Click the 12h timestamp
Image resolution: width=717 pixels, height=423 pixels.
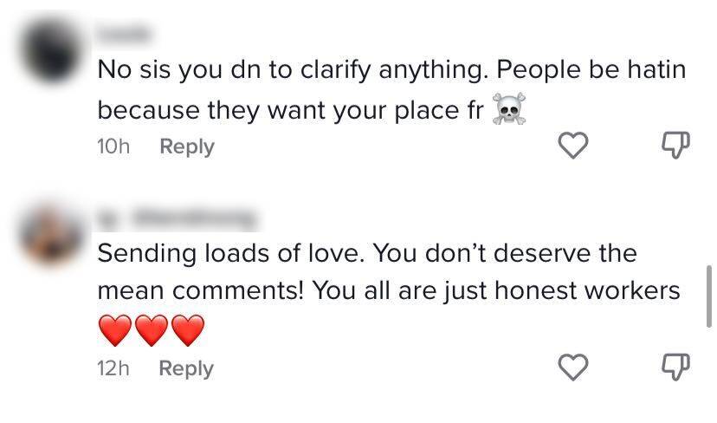point(113,368)
